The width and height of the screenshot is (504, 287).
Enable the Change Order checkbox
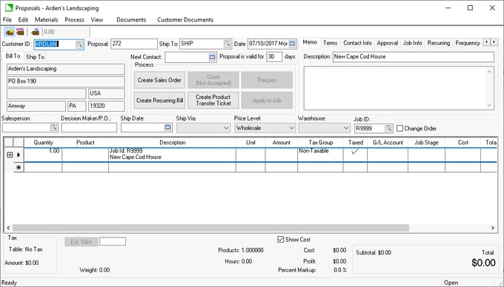click(x=399, y=128)
